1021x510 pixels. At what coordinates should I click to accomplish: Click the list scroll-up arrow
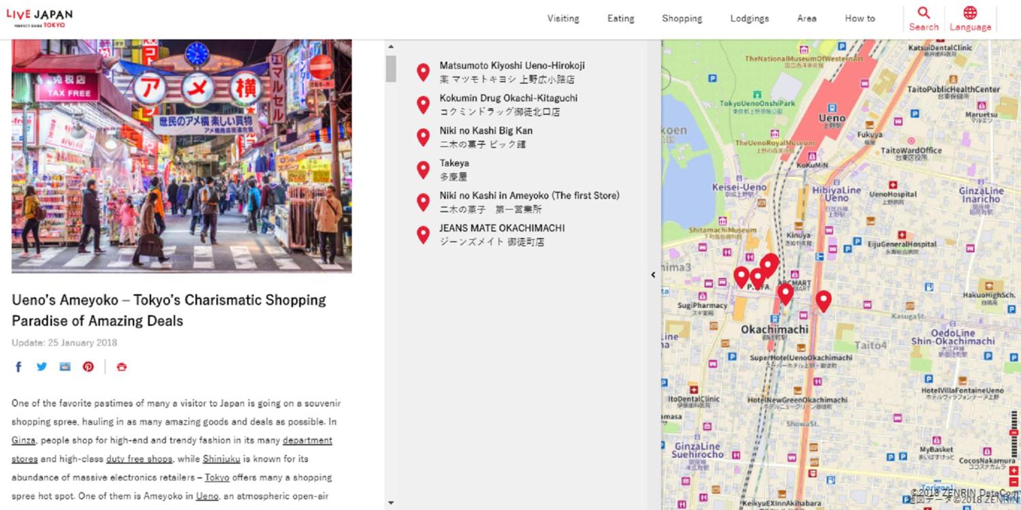(391, 46)
